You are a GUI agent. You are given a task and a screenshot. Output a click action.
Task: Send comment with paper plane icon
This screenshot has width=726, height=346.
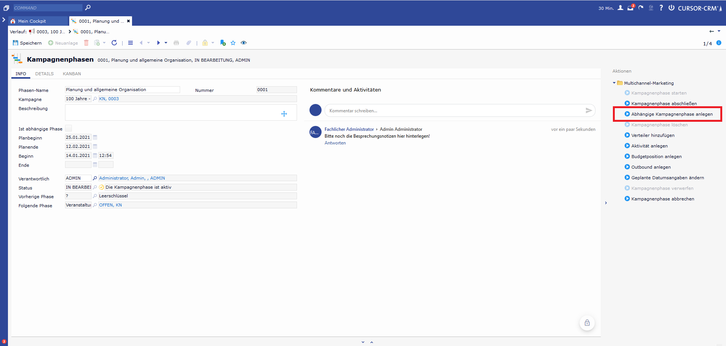[x=589, y=110]
